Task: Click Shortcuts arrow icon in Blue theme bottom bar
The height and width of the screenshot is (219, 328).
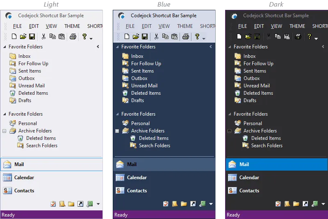Action: (x=193, y=204)
